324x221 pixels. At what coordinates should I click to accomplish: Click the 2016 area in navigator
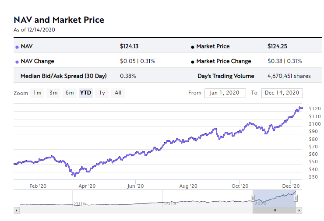80,203
